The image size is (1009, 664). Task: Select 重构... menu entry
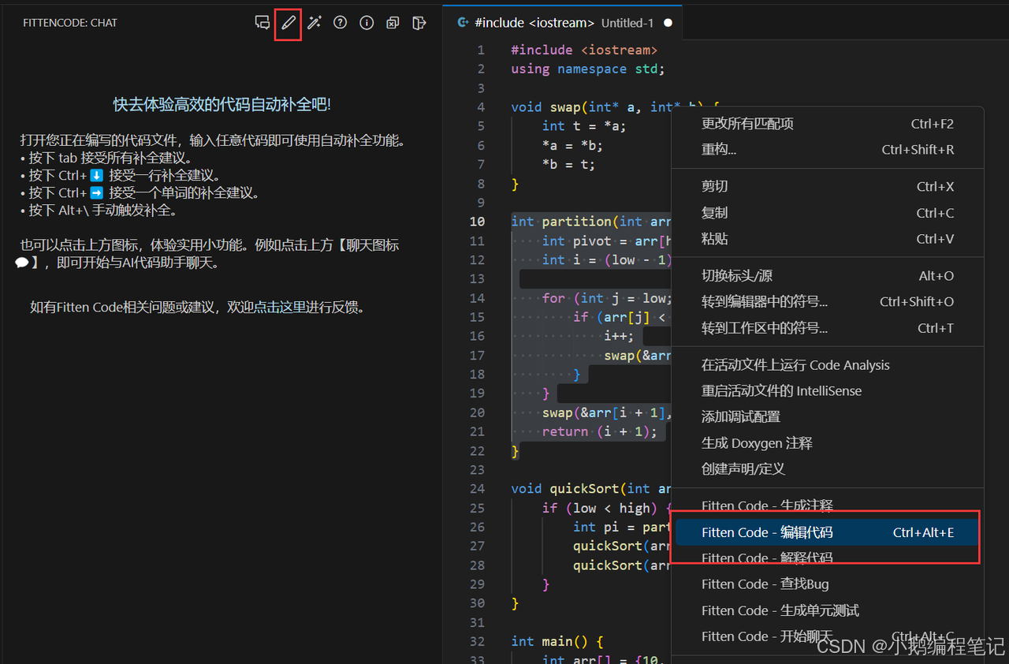(x=828, y=150)
